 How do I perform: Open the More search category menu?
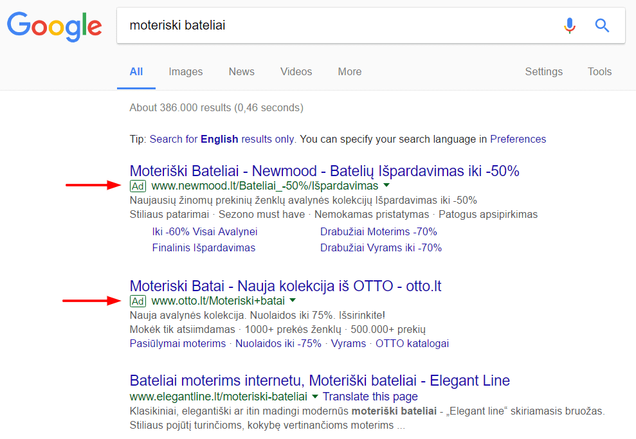pyautogui.click(x=349, y=71)
